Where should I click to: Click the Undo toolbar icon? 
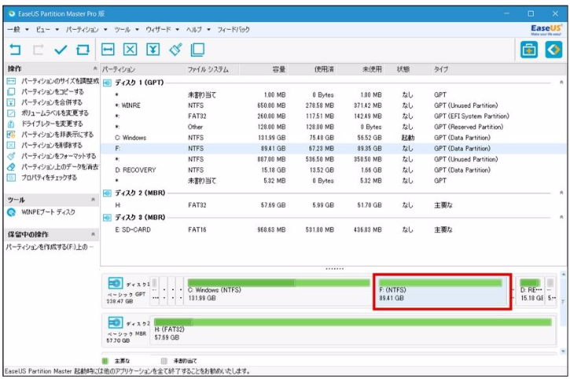click(15, 50)
